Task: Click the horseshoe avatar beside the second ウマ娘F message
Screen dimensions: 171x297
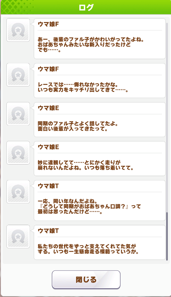Action: tap(18, 75)
